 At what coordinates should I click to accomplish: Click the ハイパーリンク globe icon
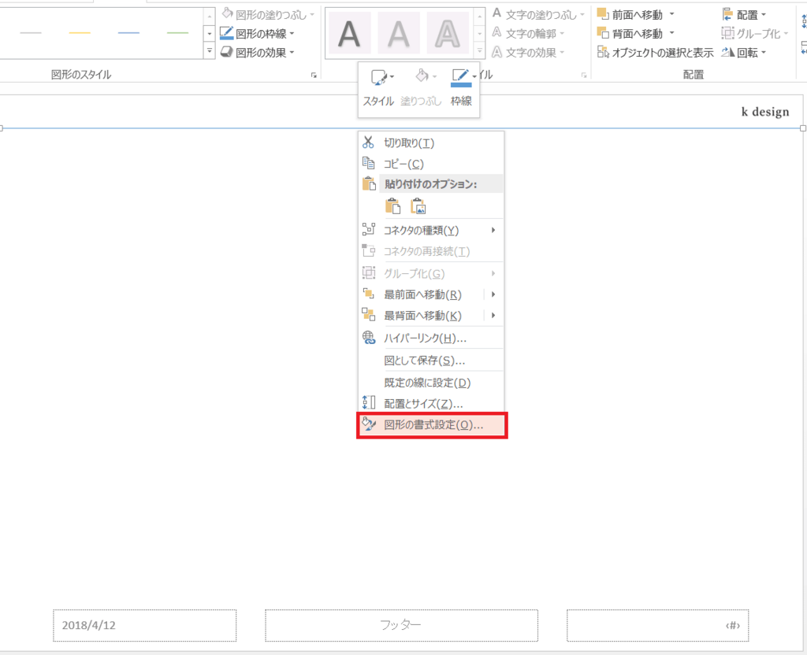tap(369, 337)
